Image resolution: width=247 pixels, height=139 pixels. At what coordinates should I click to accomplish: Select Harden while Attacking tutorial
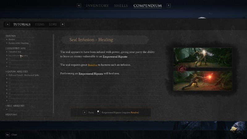[19, 43]
